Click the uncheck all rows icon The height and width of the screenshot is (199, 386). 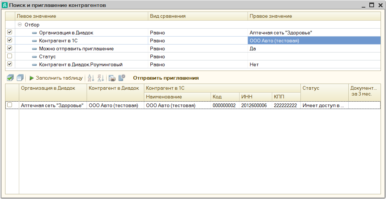(x=20, y=78)
